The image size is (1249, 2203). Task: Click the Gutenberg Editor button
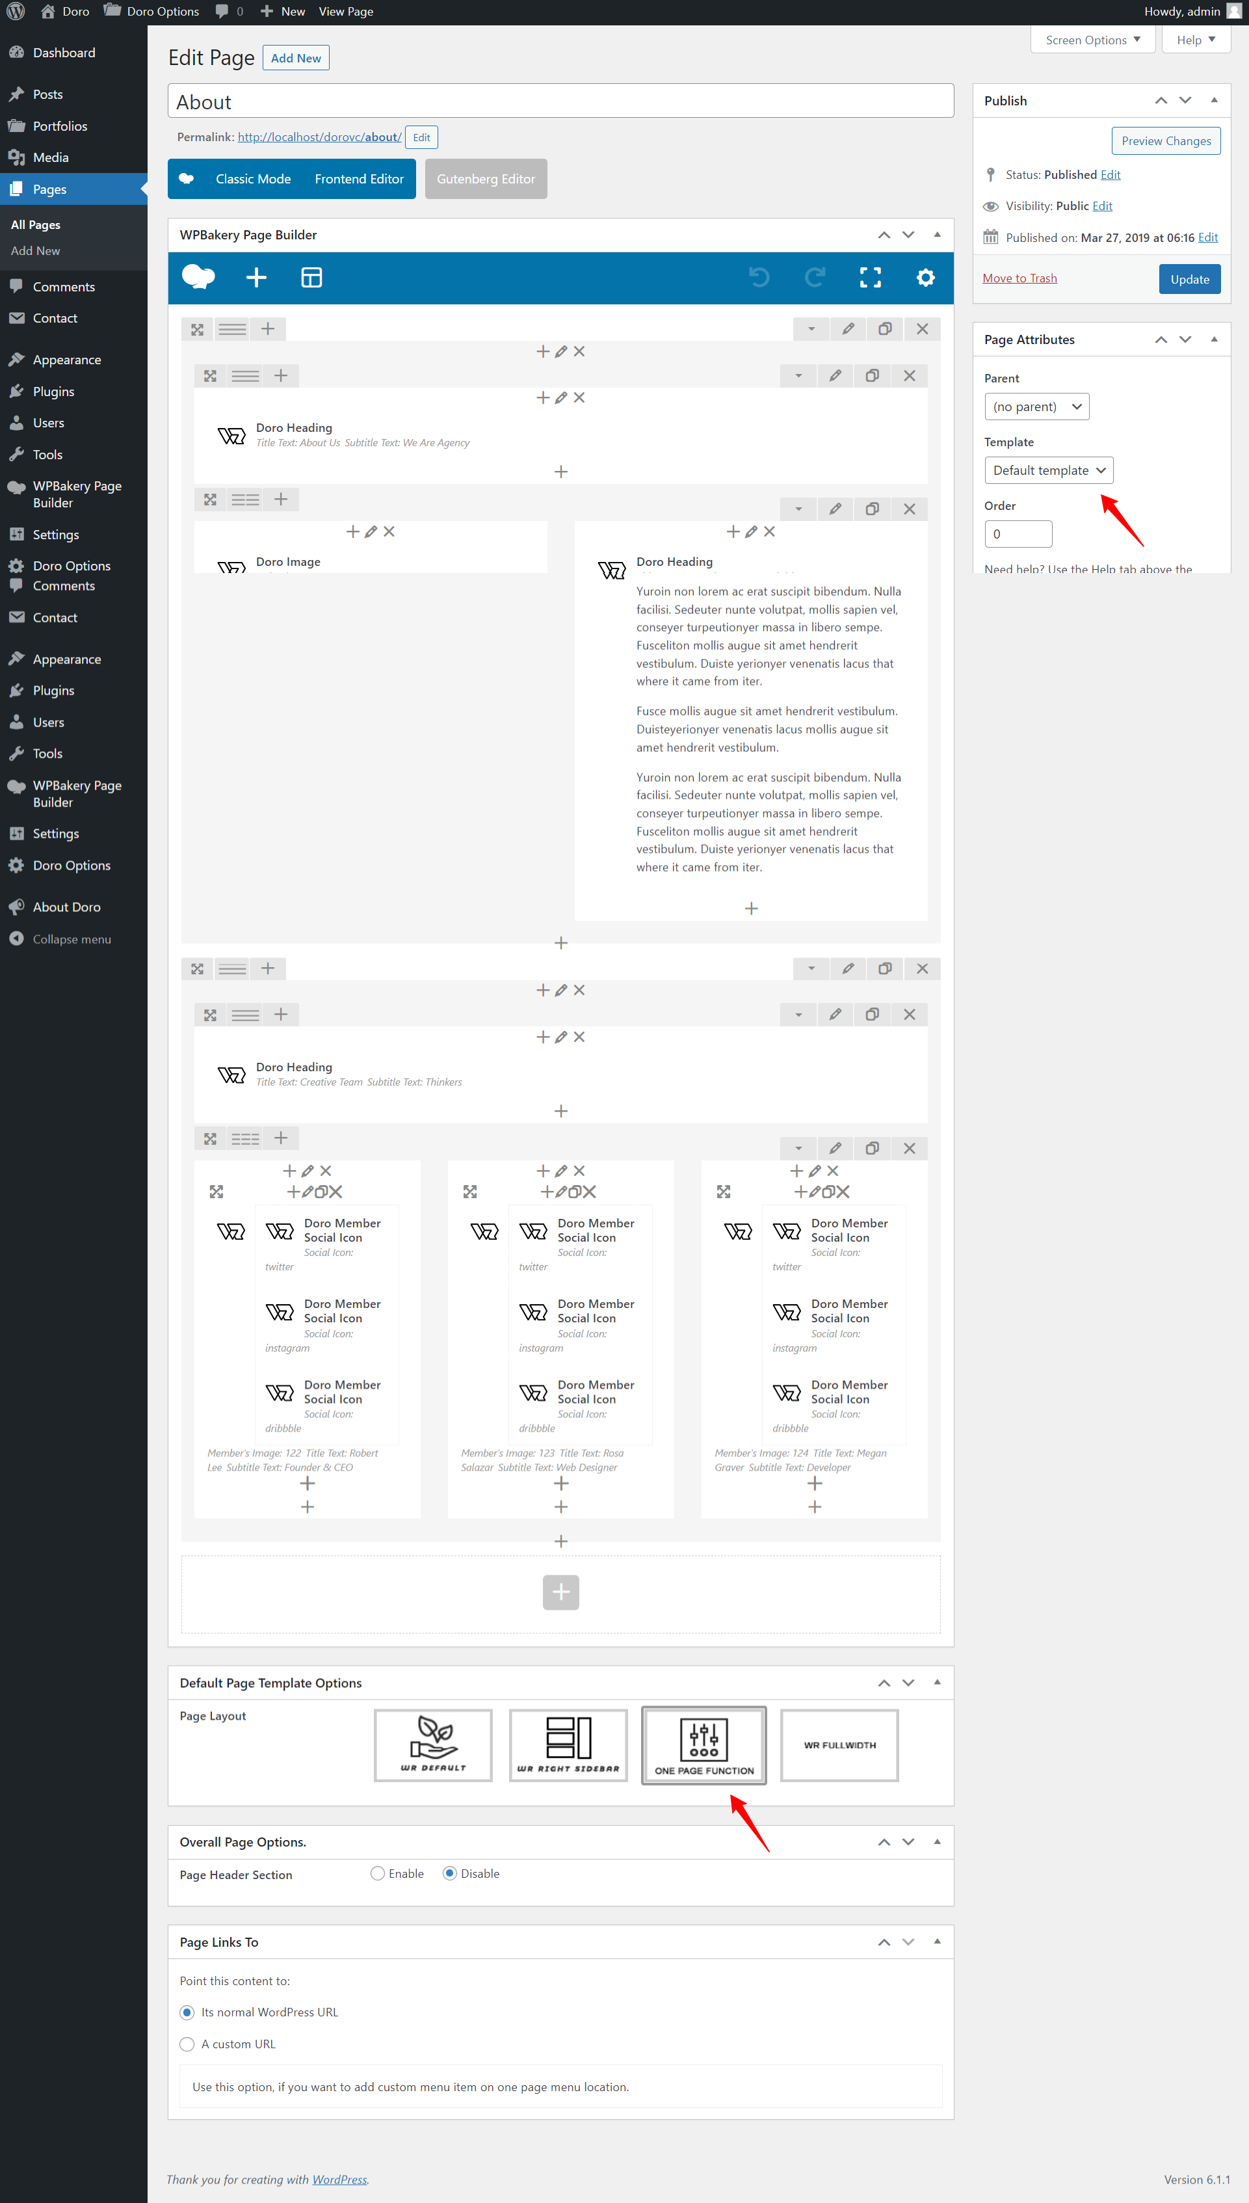click(x=486, y=180)
